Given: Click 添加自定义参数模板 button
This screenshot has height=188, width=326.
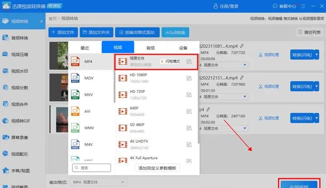Looking at the screenshot, I should click(158, 168).
